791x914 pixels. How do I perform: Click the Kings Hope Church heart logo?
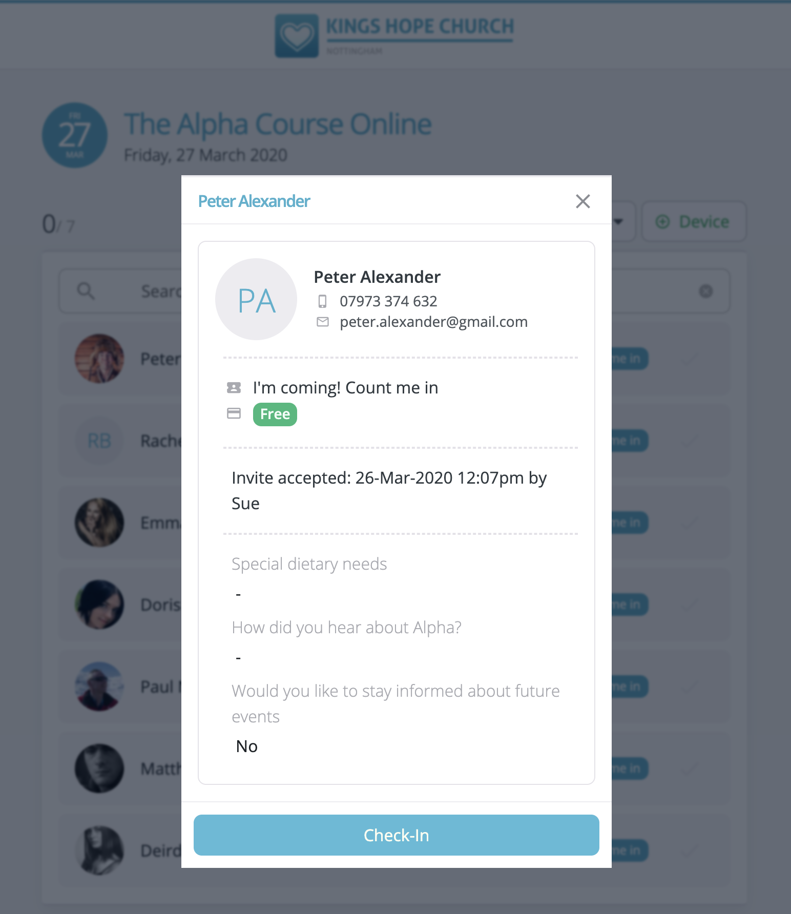[297, 36]
